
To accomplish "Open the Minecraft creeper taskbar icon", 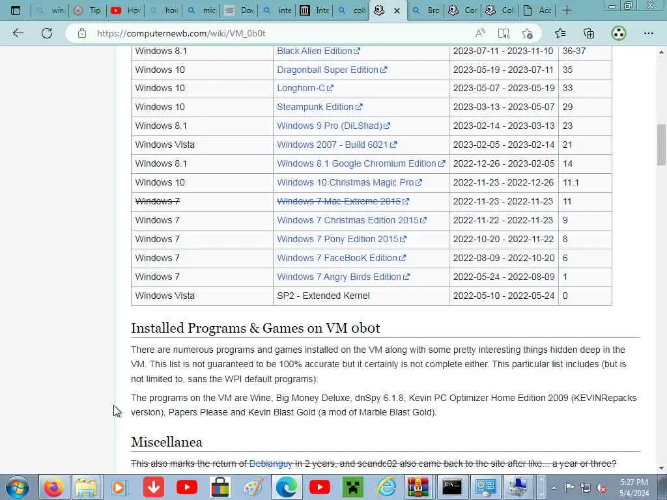I will 352,487.
